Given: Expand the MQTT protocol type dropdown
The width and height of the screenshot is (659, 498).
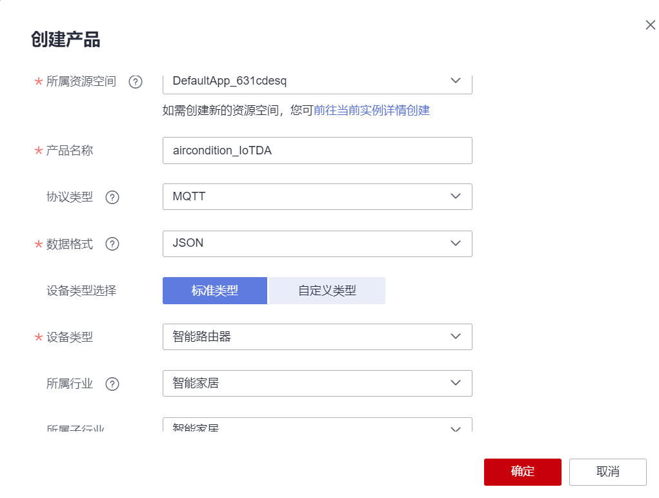Looking at the screenshot, I should 317,196.
